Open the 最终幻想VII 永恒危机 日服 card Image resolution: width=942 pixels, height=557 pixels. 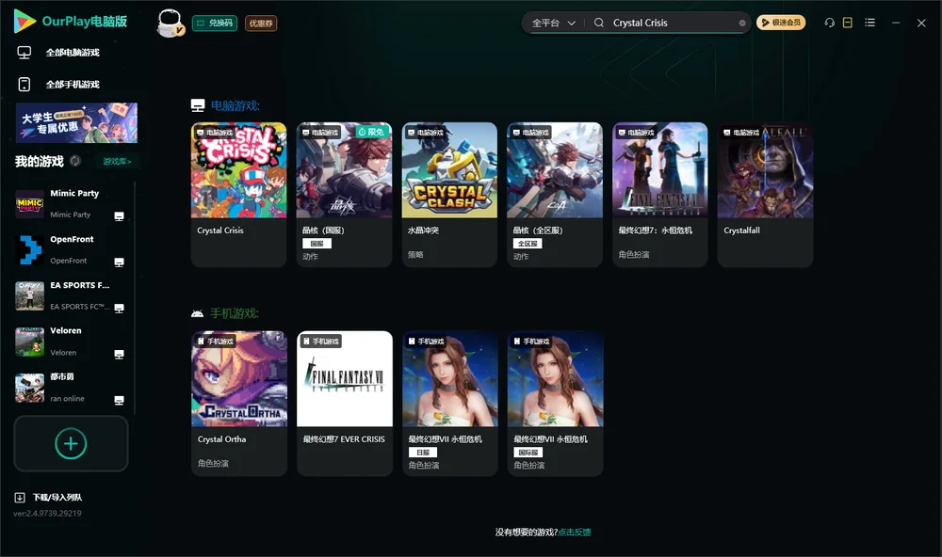click(x=450, y=404)
